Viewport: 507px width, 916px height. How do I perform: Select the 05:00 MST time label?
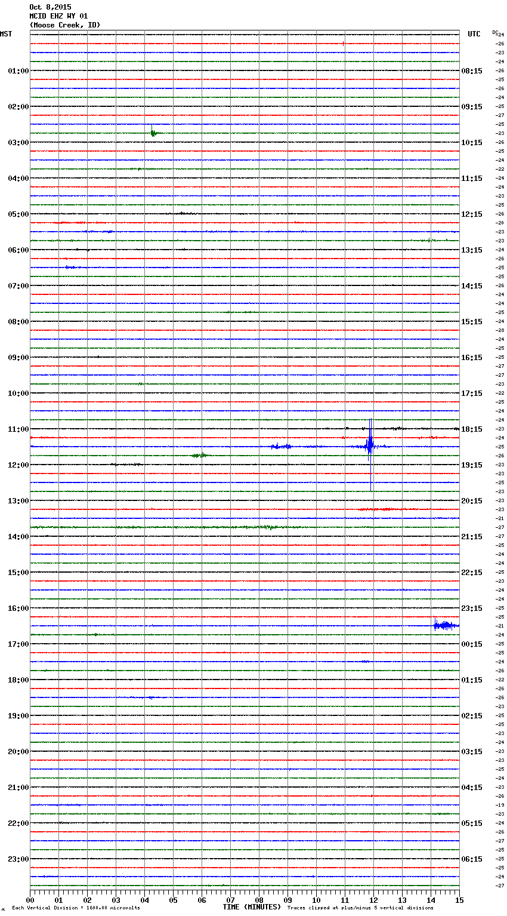point(18,214)
